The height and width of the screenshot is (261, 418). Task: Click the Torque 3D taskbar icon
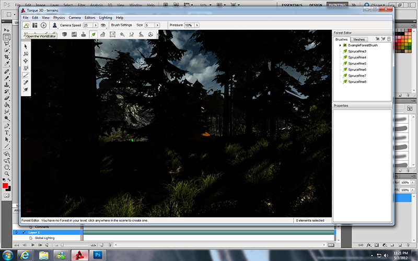click(x=79, y=254)
